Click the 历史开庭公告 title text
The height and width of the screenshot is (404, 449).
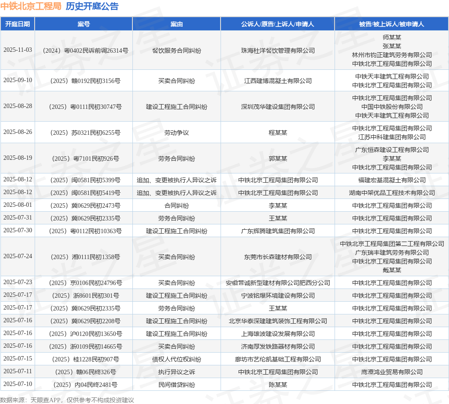[x=92, y=6]
